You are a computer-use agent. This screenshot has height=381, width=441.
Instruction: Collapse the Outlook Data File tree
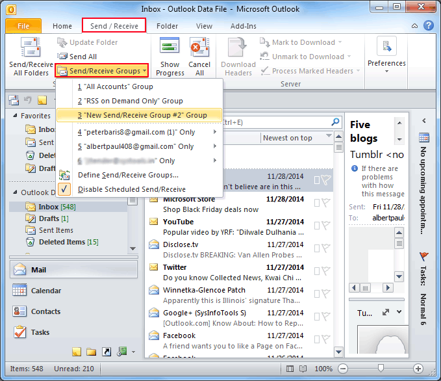15,192
